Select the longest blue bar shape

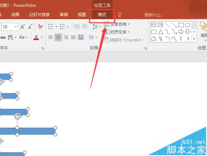pyautogui.click(x=28, y=131)
